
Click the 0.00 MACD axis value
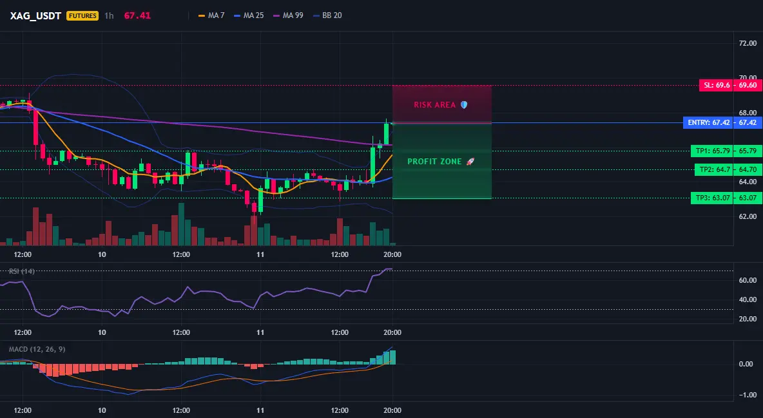(746, 364)
